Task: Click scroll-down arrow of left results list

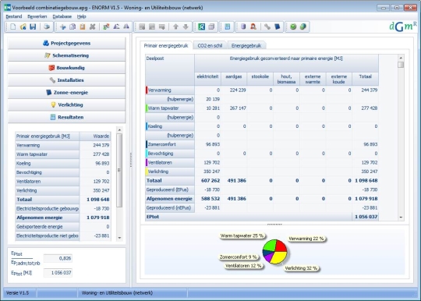Action: coord(119,238)
